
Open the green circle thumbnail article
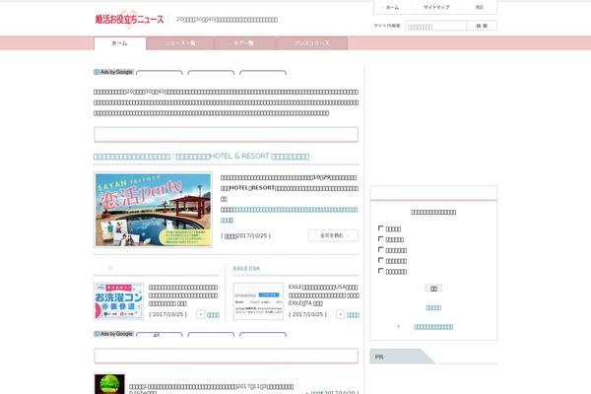click(x=109, y=384)
